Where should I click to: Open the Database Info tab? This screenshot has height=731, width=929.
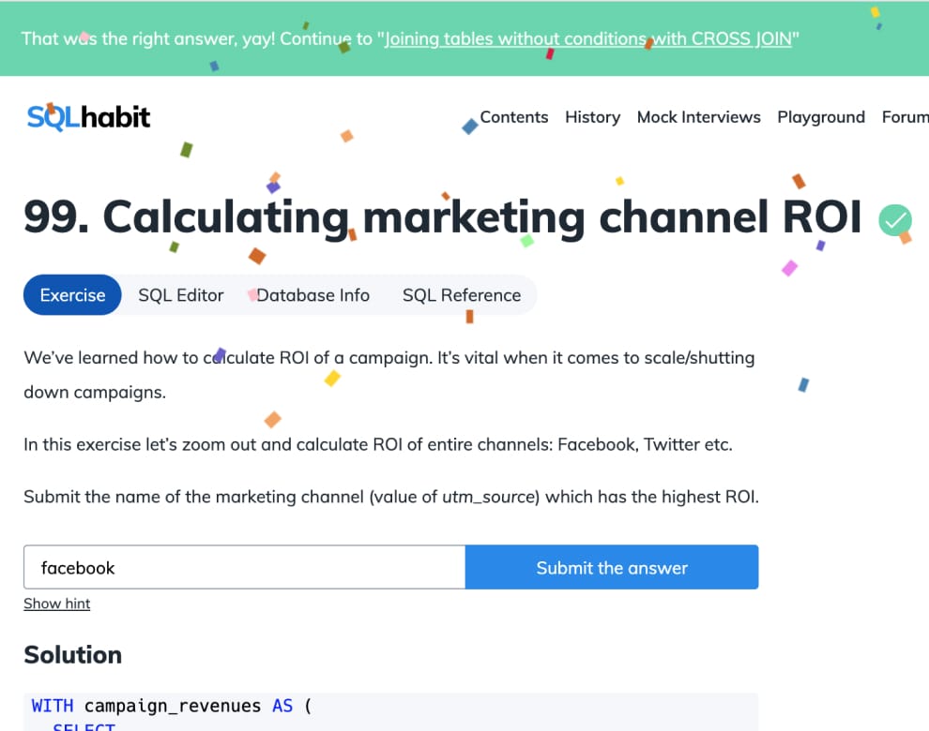pyautogui.click(x=312, y=295)
